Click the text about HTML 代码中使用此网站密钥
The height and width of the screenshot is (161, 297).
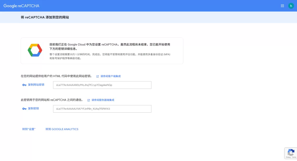pos(56,76)
